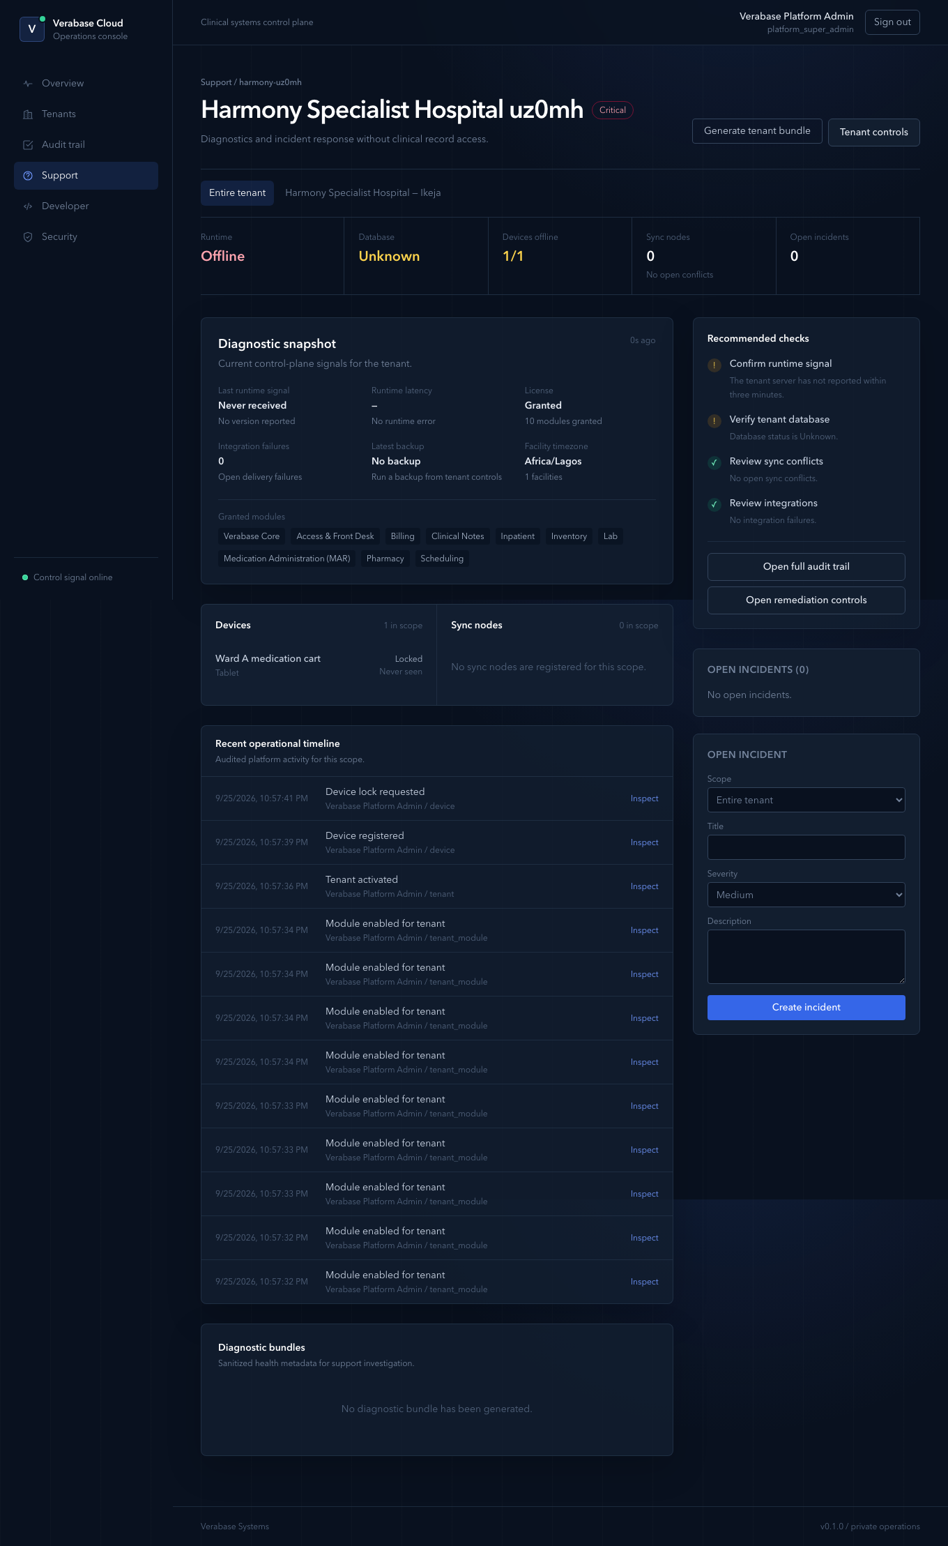Click checkmark icon beside Review sync conflicts
Image resolution: width=948 pixels, height=1546 pixels.
714,463
